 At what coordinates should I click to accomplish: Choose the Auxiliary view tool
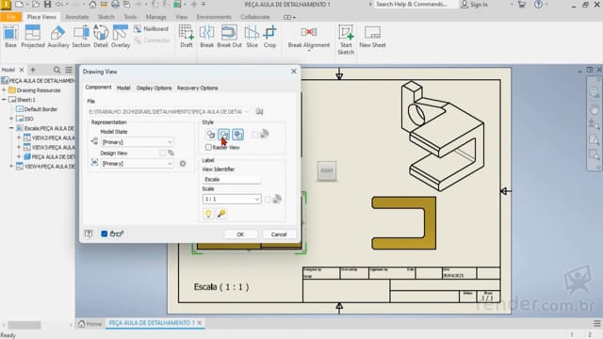click(58, 37)
